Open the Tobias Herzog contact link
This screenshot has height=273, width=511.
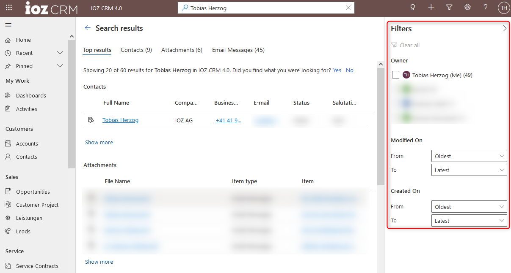click(120, 120)
